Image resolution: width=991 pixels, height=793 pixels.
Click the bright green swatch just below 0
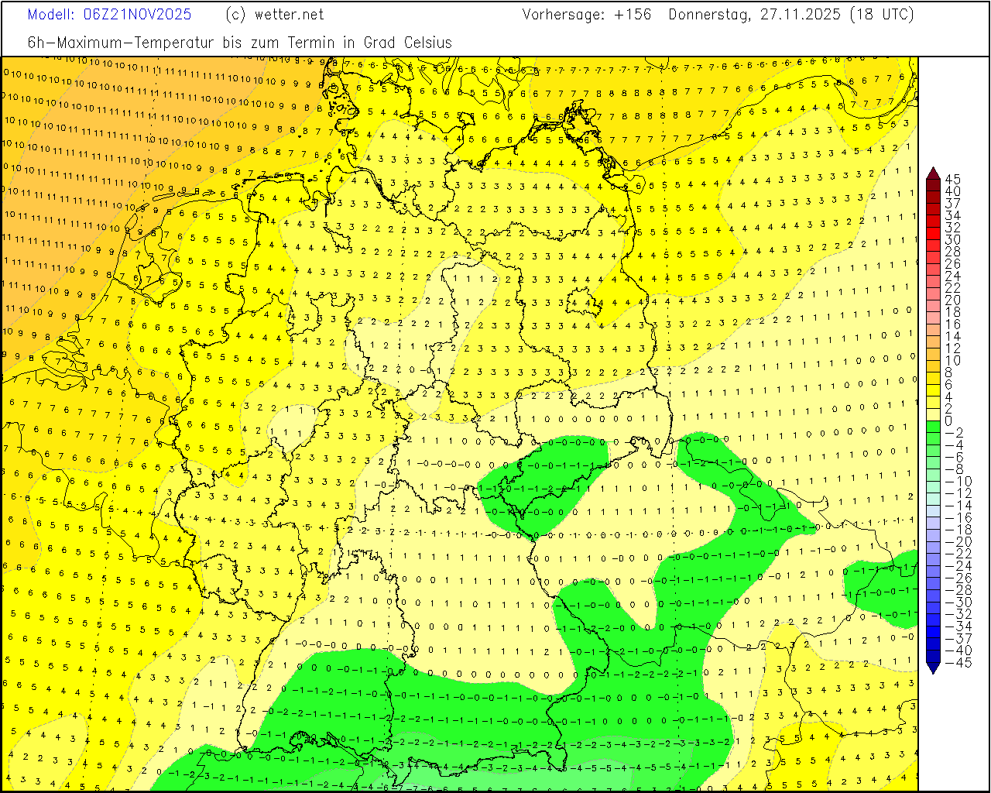[933, 427]
